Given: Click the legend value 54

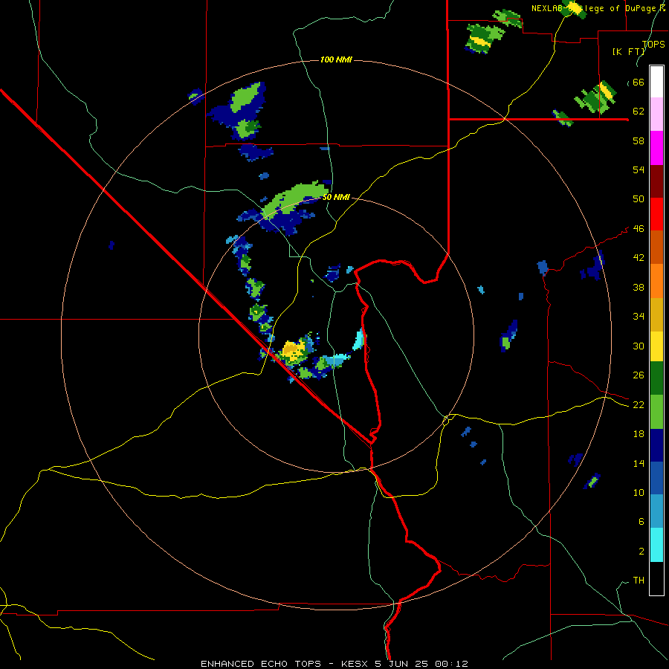Looking at the screenshot, I should tap(639, 169).
